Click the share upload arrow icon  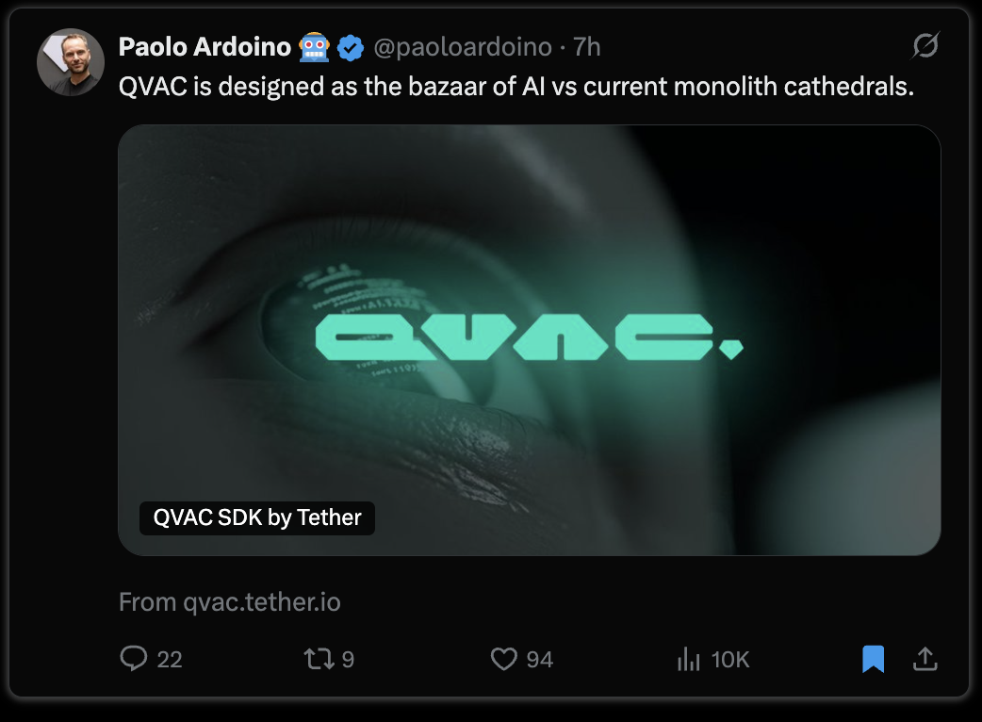click(925, 659)
